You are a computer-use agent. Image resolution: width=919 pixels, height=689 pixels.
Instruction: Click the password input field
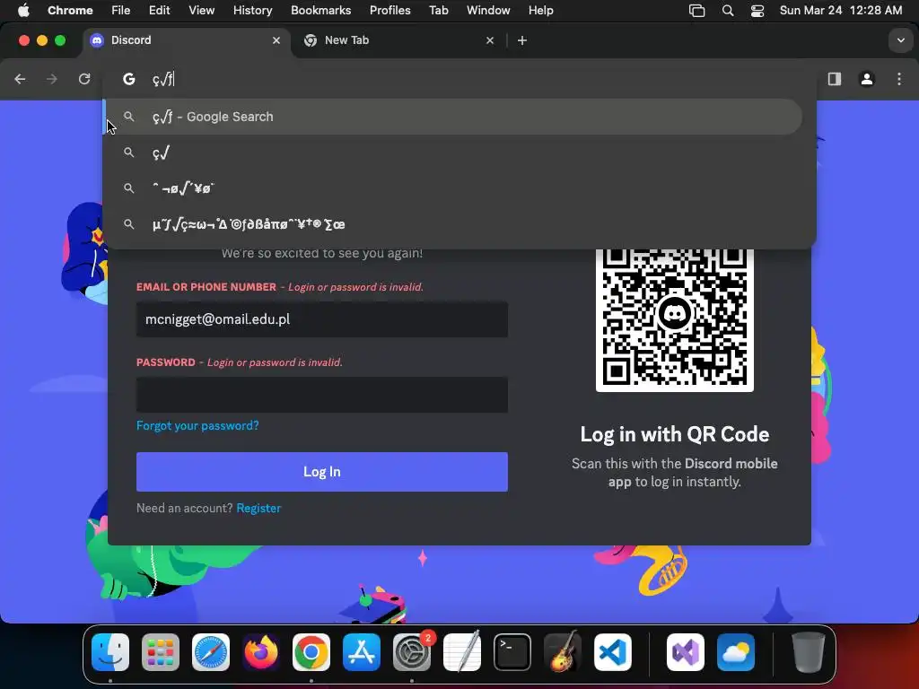point(322,395)
